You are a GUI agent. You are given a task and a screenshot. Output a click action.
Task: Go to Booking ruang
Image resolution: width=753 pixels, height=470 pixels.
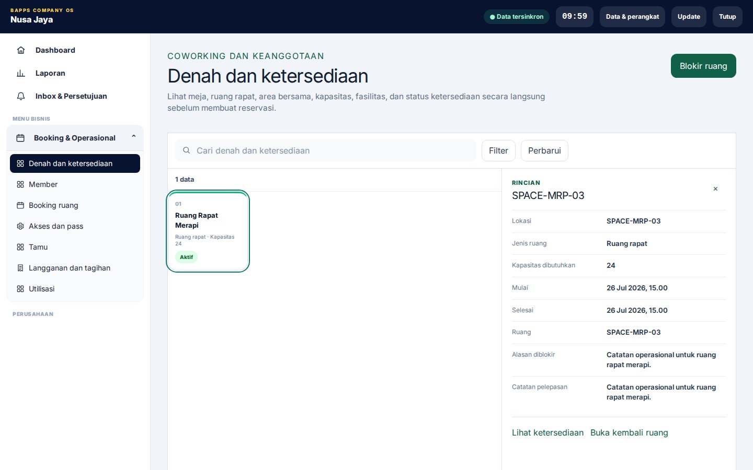(x=75, y=205)
